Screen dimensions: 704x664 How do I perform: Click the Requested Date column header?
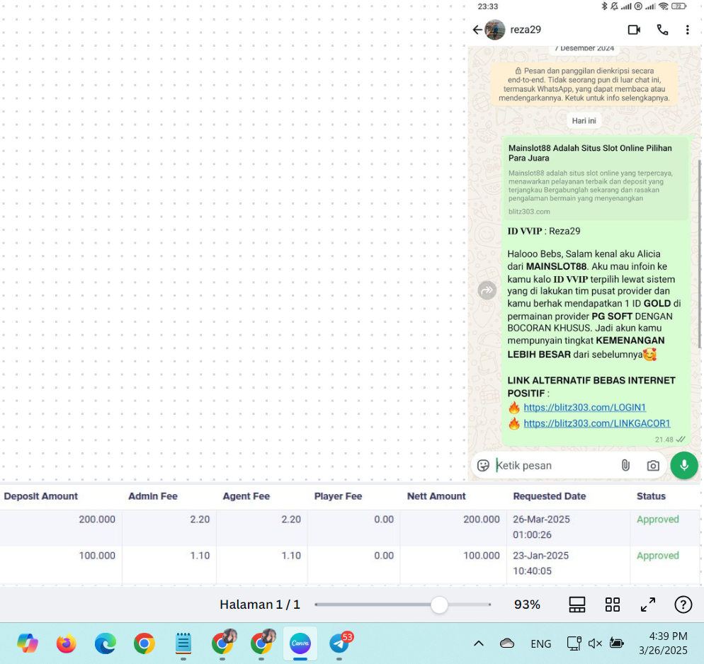pyautogui.click(x=550, y=496)
